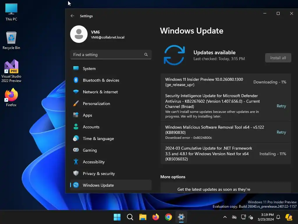This screenshot has height=224, width=298.
Task: Click the OneDrive cloud tray icon
Action: pyautogui.click(x=234, y=217)
